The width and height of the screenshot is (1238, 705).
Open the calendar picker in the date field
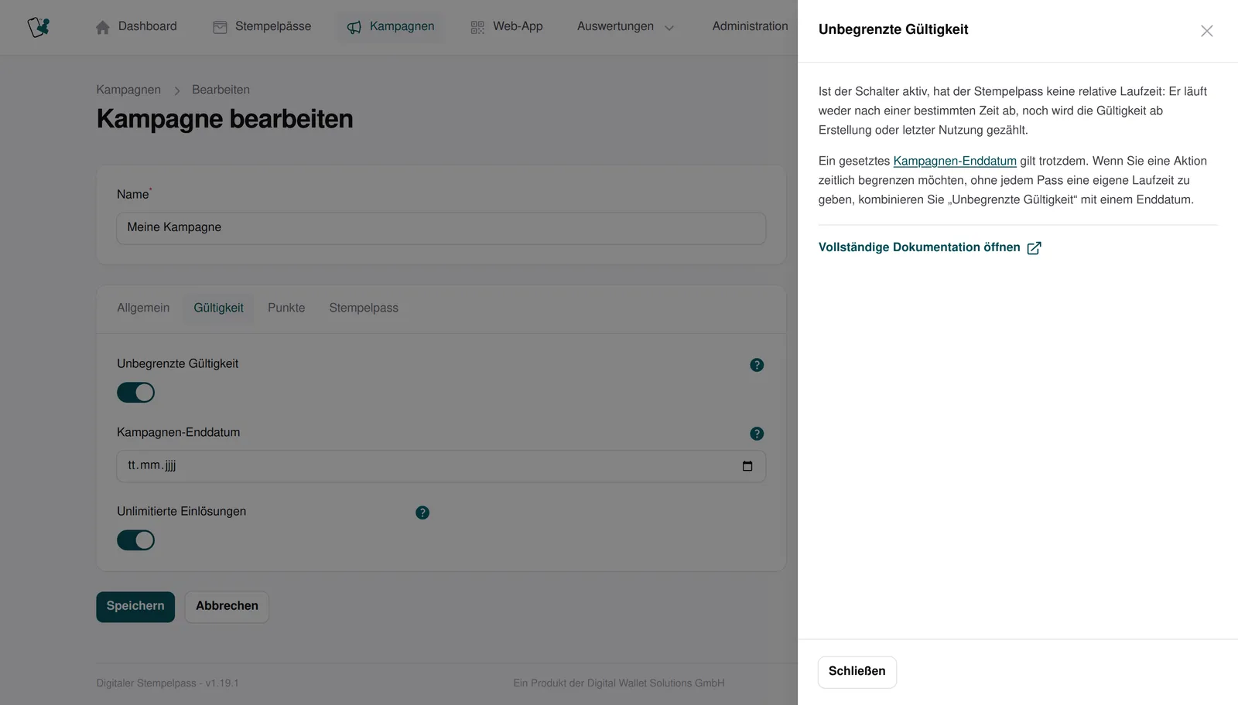point(747,466)
